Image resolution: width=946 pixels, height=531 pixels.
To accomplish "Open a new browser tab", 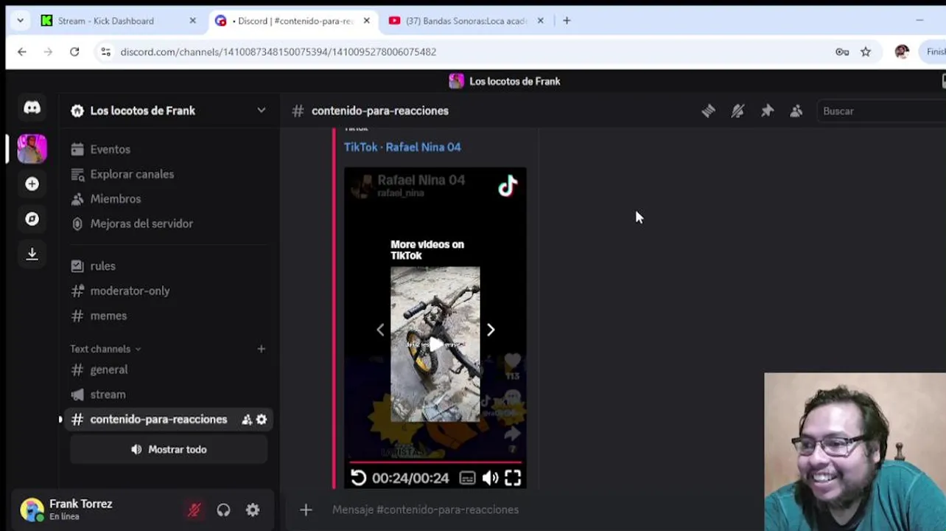I will (x=567, y=21).
